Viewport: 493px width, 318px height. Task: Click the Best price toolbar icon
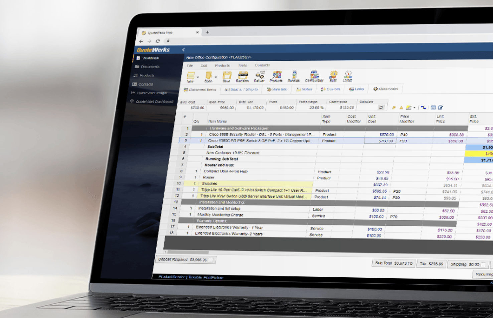coord(333,76)
